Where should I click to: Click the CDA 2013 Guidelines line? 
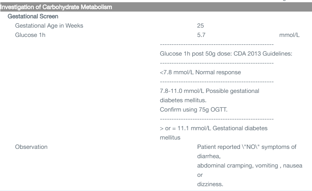(225, 53)
